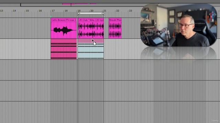Click the presenter webcam overlay
The height and width of the screenshot is (123, 220).
[x=179, y=25]
